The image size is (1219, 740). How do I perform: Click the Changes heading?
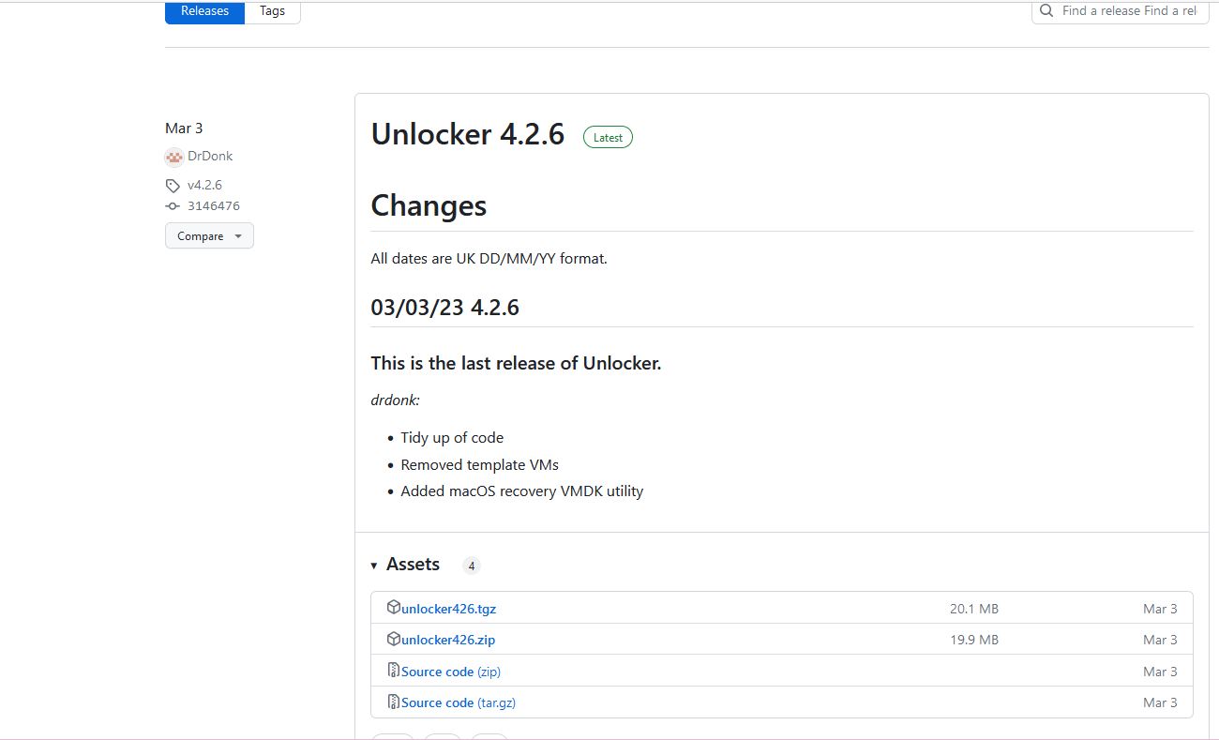point(429,205)
